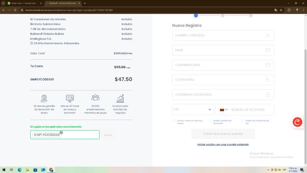Click the volume icon in system tray

pyautogui.click(x=280, y=170)
